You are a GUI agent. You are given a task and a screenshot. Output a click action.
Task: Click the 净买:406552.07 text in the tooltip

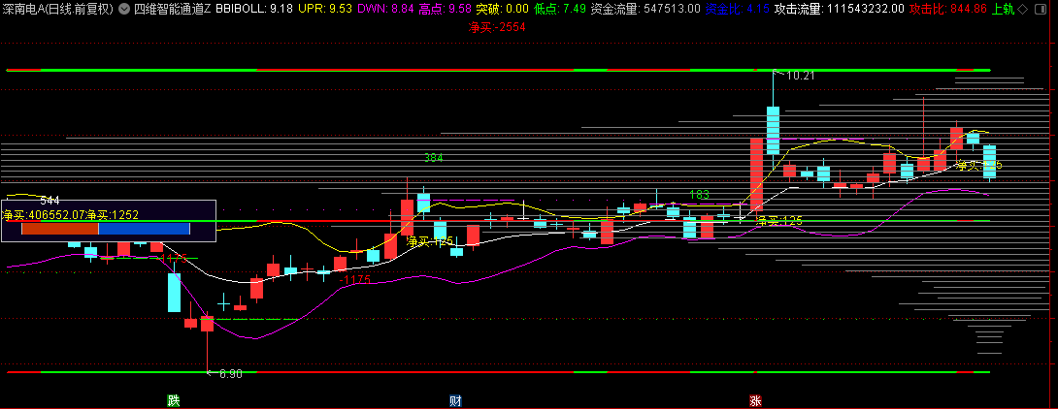44,215
